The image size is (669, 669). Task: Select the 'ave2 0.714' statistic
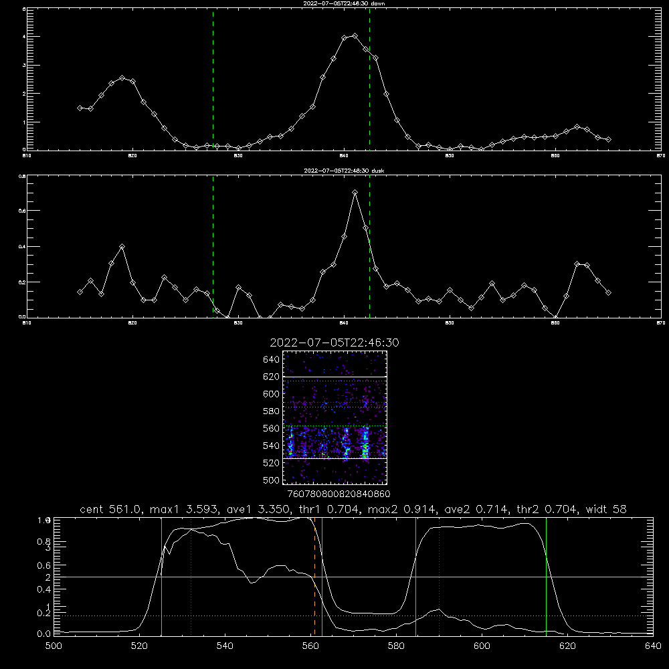point(476,509)
